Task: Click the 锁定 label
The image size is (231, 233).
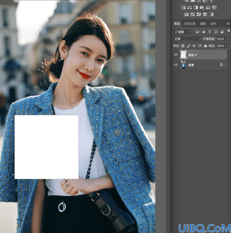Action: pos(176,46)
